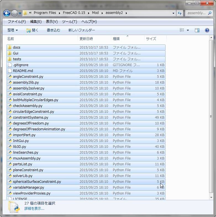This screenshot has height=217, width=216.
Task: Select the file name solverLib.py
Action: 23,176
